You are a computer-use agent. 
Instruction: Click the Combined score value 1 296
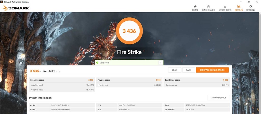[x=226, y=80]
